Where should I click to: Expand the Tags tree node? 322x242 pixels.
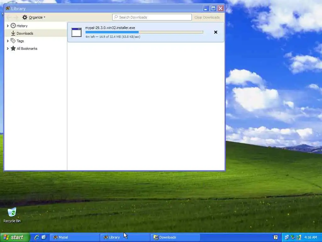(8, 41)
